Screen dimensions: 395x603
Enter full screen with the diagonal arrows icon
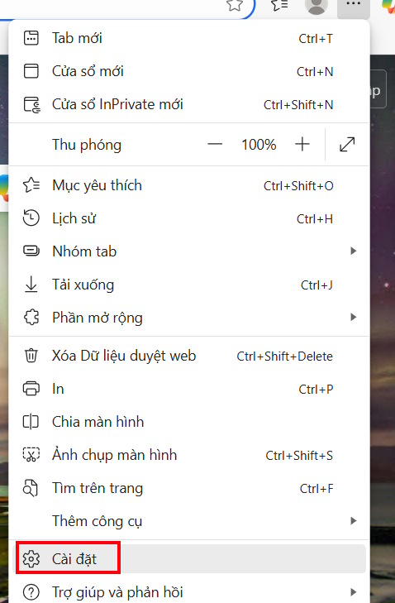(347, 145)
